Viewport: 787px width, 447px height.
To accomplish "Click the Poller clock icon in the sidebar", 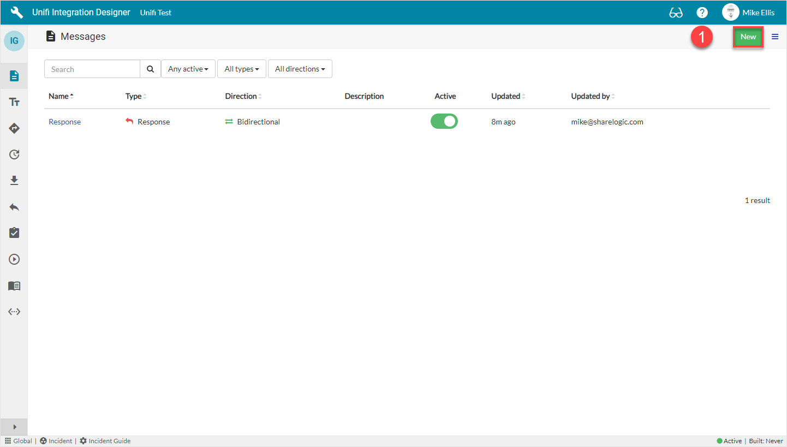I will coord(14,154).
